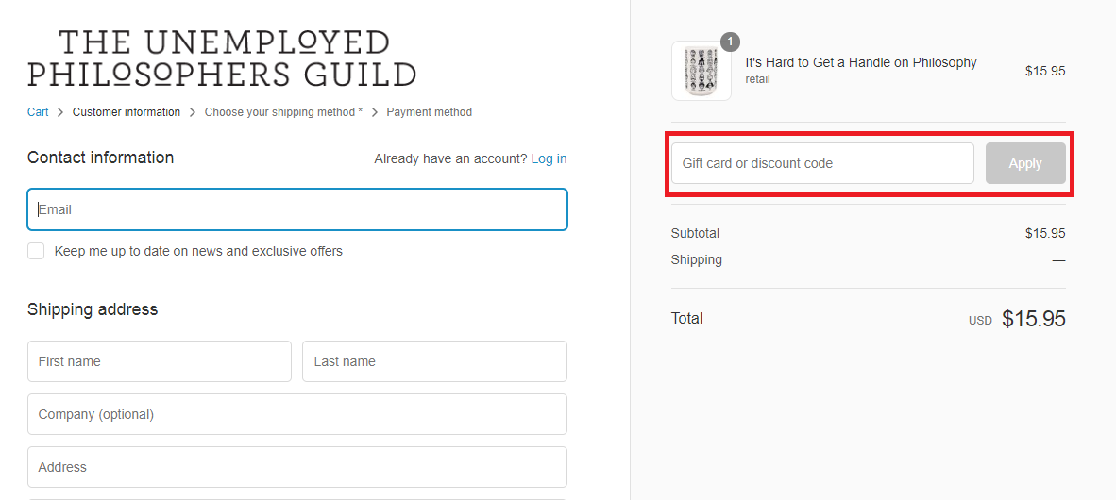Click the Last name field
The height and width of the screenshot is (500, 1116).
point(435,361)
